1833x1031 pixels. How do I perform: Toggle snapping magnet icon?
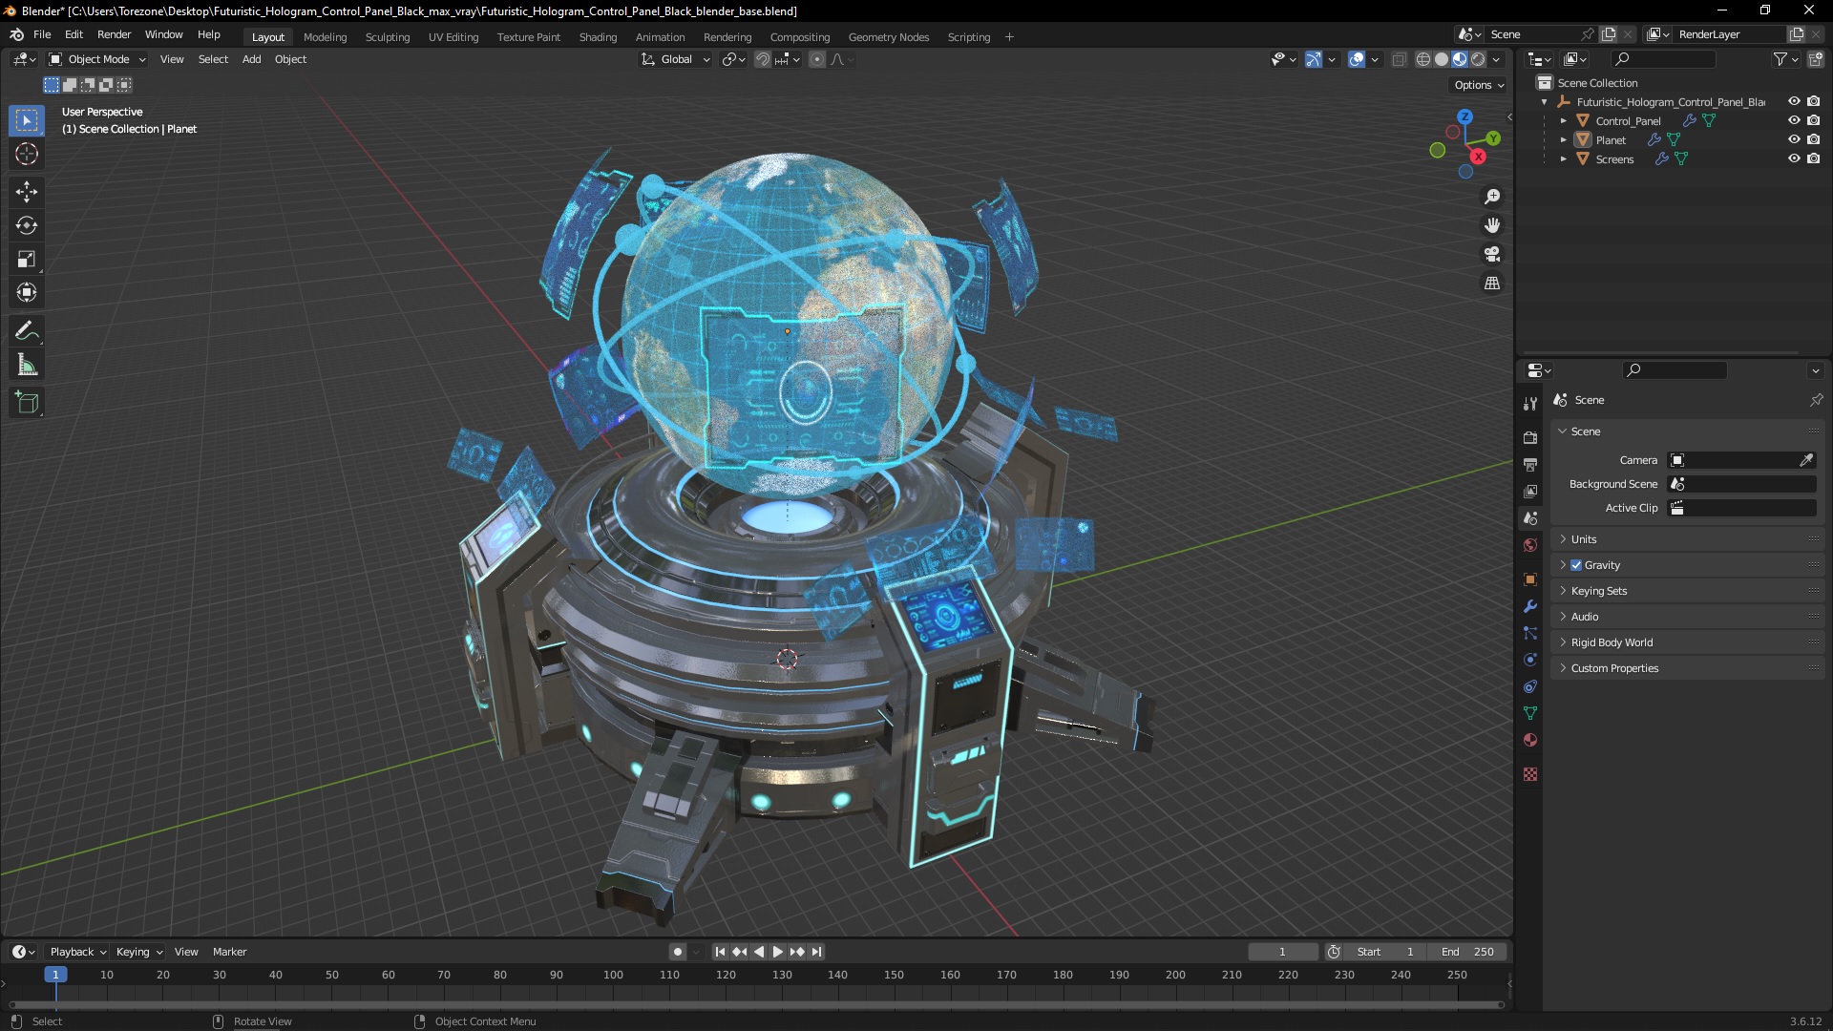pyautogui.click(x=762, y=59)
